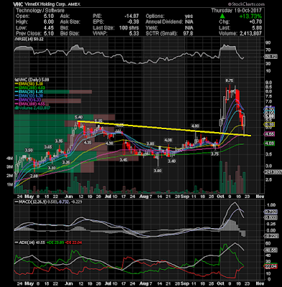Screen dimensions: 282x287
Task: Click the Low price value 4.45
Action: pyautogui.click(x=48, y=28)
